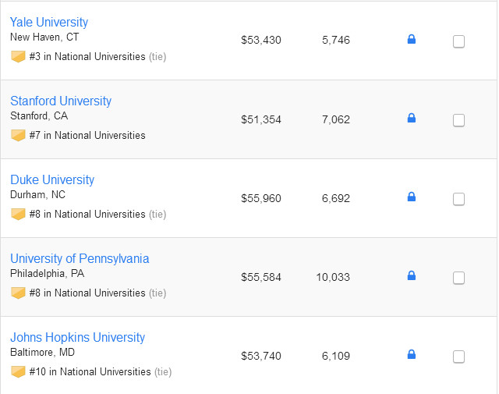Open the Yale University link
Image resolution: width=499 pixels, height=394 pixels.
coord(49,22)
